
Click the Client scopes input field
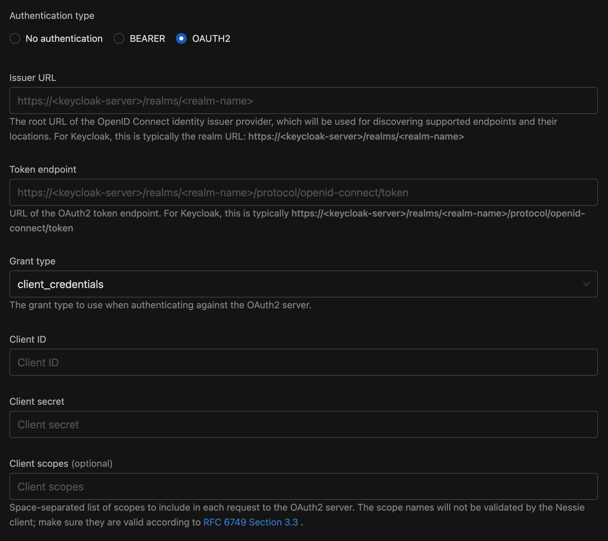click(x=304, y=486)
